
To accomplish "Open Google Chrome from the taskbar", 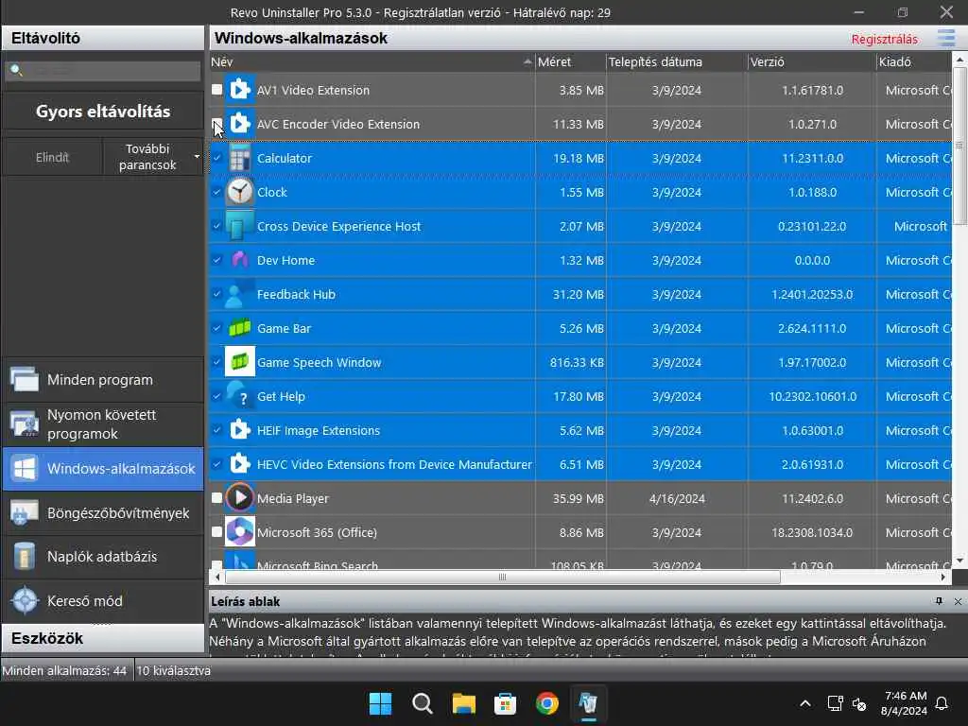I will tap(547, 703).
